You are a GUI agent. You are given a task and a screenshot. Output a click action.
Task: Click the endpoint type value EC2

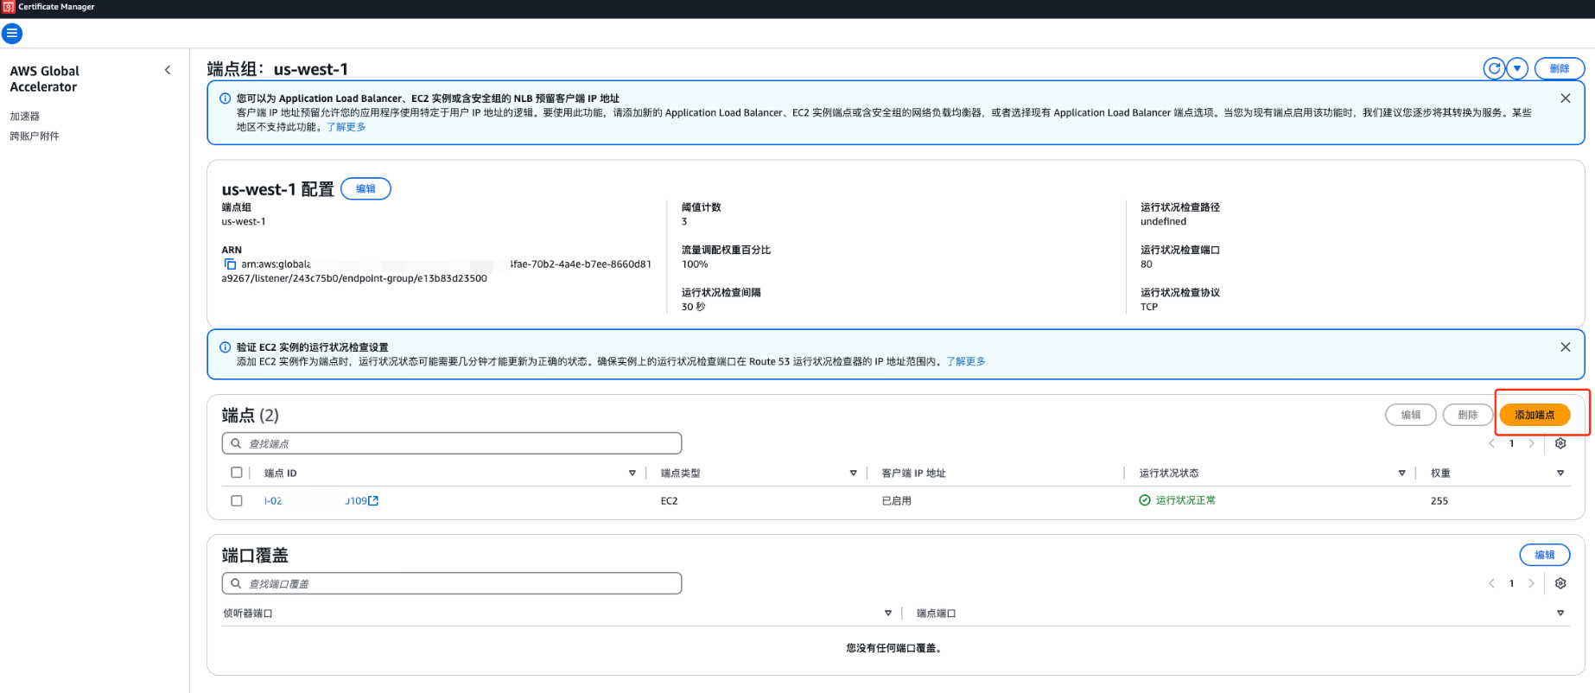tap(669, 500)
